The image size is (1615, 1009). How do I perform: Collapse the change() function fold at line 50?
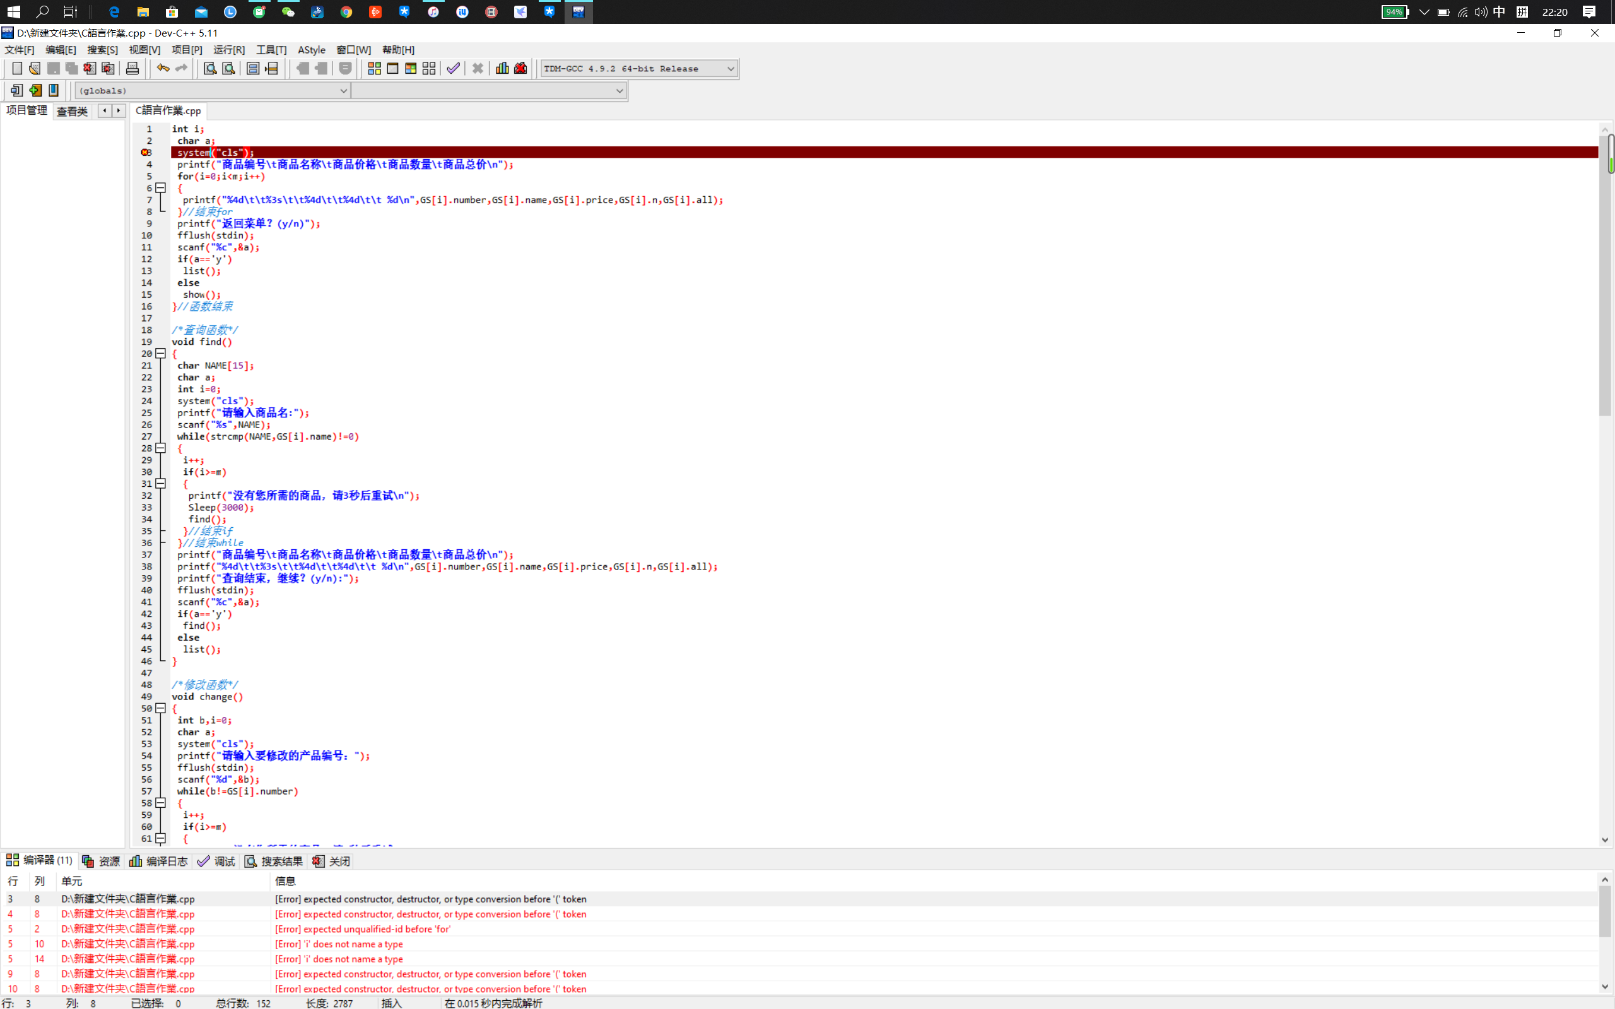pos(161,709)
